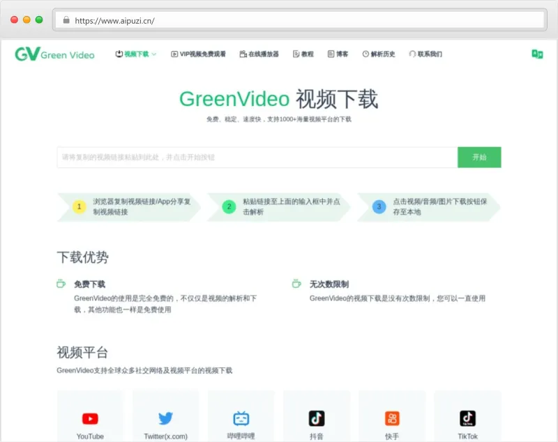This screenshot has height=442, width=558.
Task: Open 在线播放器 page
Action: [259, 54]
